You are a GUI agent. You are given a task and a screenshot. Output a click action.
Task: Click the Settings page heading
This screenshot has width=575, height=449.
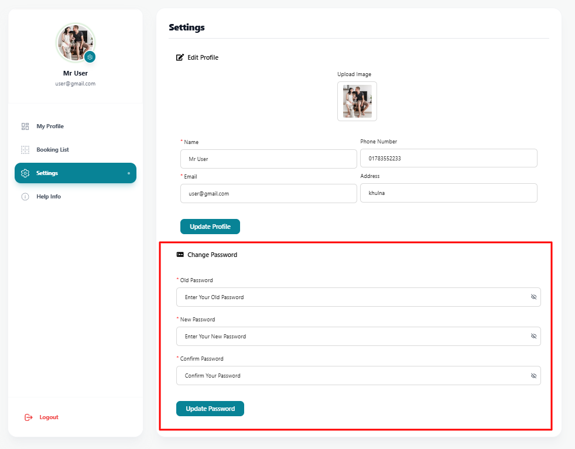click(x=187, y=28)
